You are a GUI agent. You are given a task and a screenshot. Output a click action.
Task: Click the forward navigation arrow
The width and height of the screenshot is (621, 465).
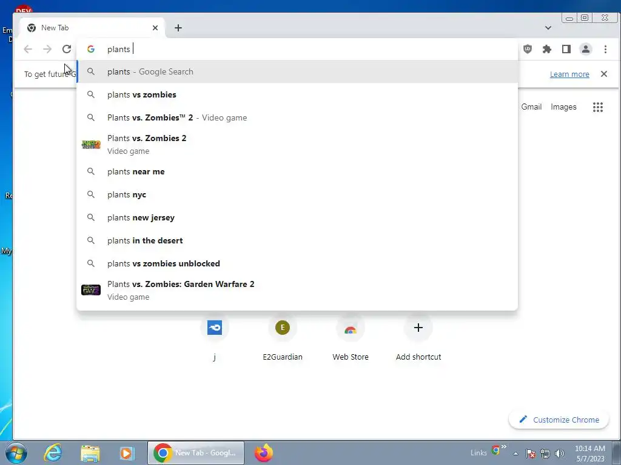(x=47, y=49)
